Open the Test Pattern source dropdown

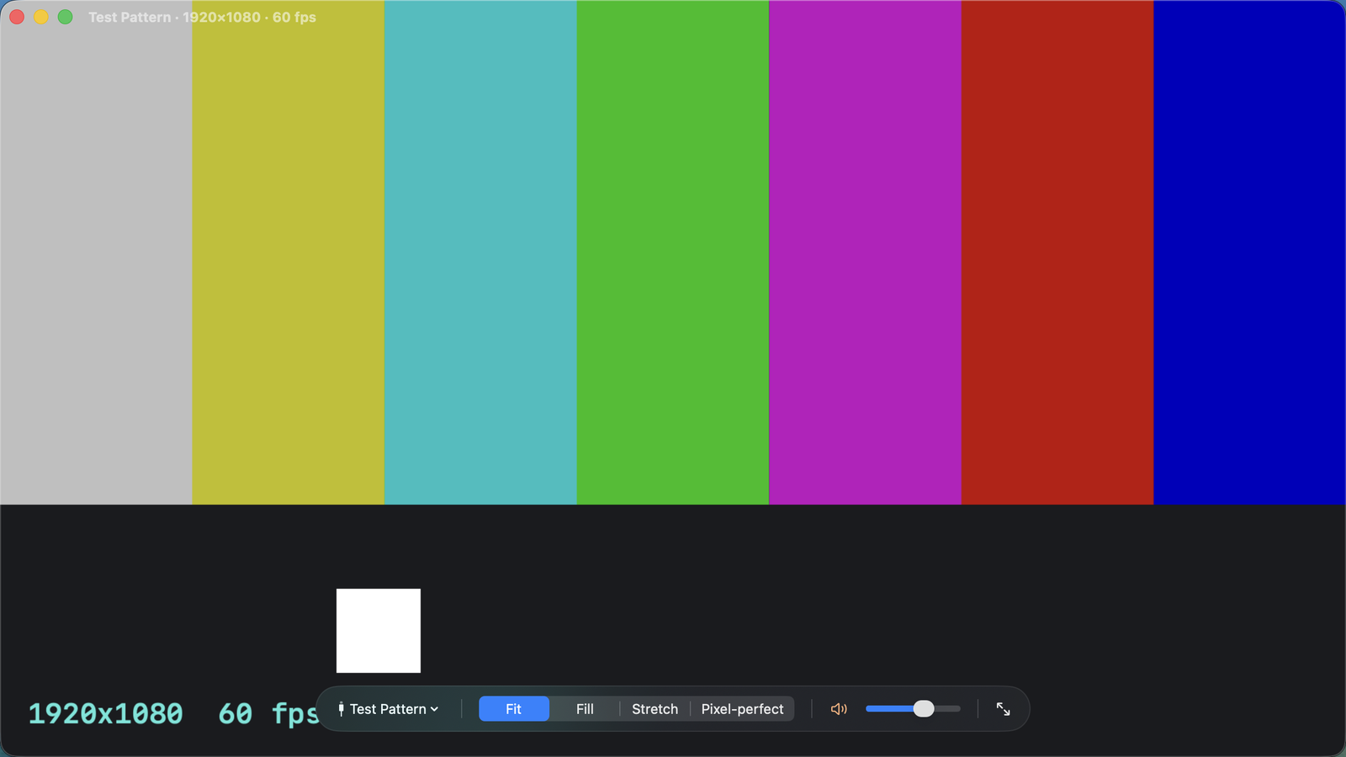388,709
